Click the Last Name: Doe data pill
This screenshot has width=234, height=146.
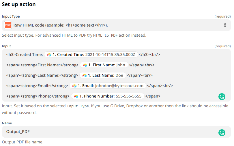(x=103, y=75)
